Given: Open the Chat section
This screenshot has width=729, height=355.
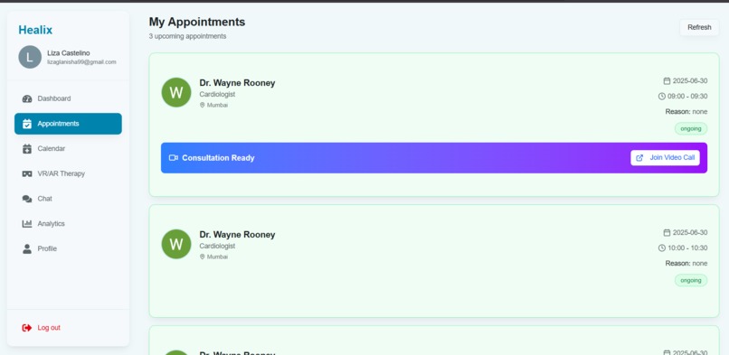Looking at the screenshot, I should [x=68, y=199].
